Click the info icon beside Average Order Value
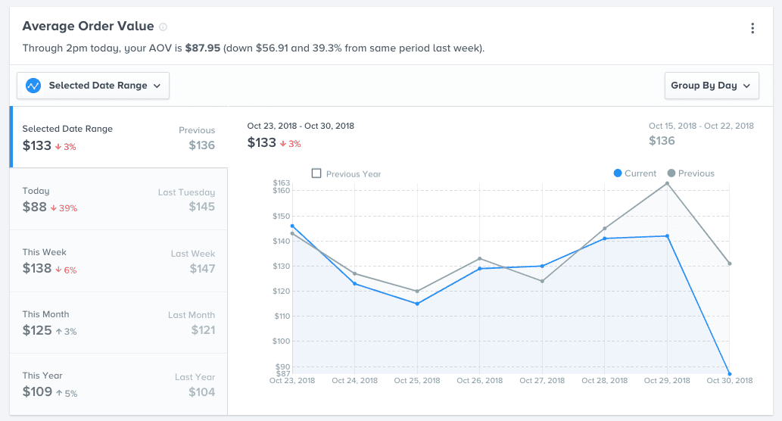This screenshot has height=421, width=782. pos(164,27)
